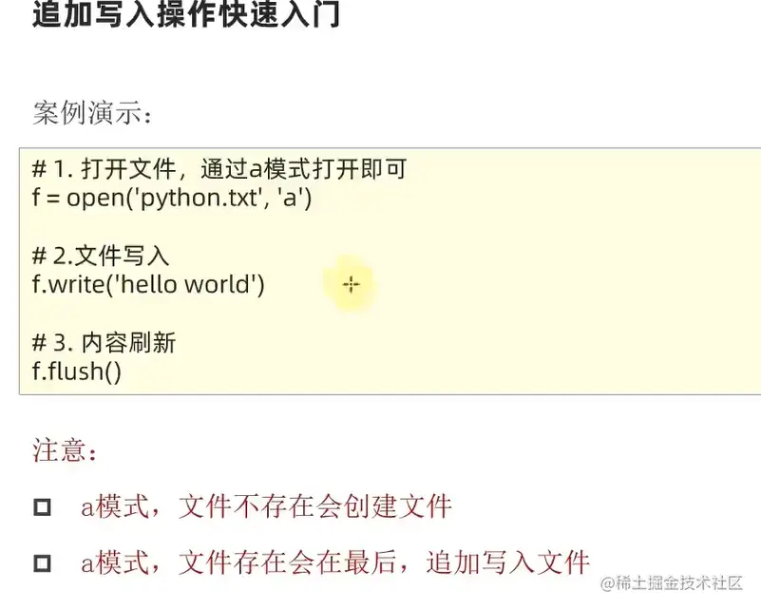Click the square bullet before 文件不存在会创建文件
Image resolution: width=761 pixels, height=610 pixels.
(x=42, y=507)
